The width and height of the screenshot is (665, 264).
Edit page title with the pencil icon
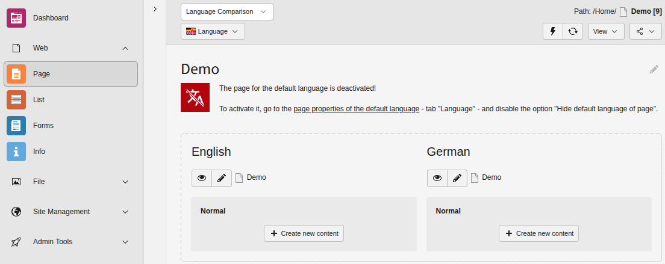(654, 69)
